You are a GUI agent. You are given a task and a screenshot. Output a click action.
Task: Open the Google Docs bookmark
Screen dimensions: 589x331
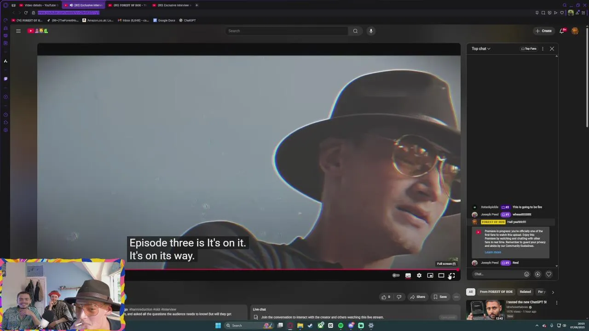pos(164,20)
